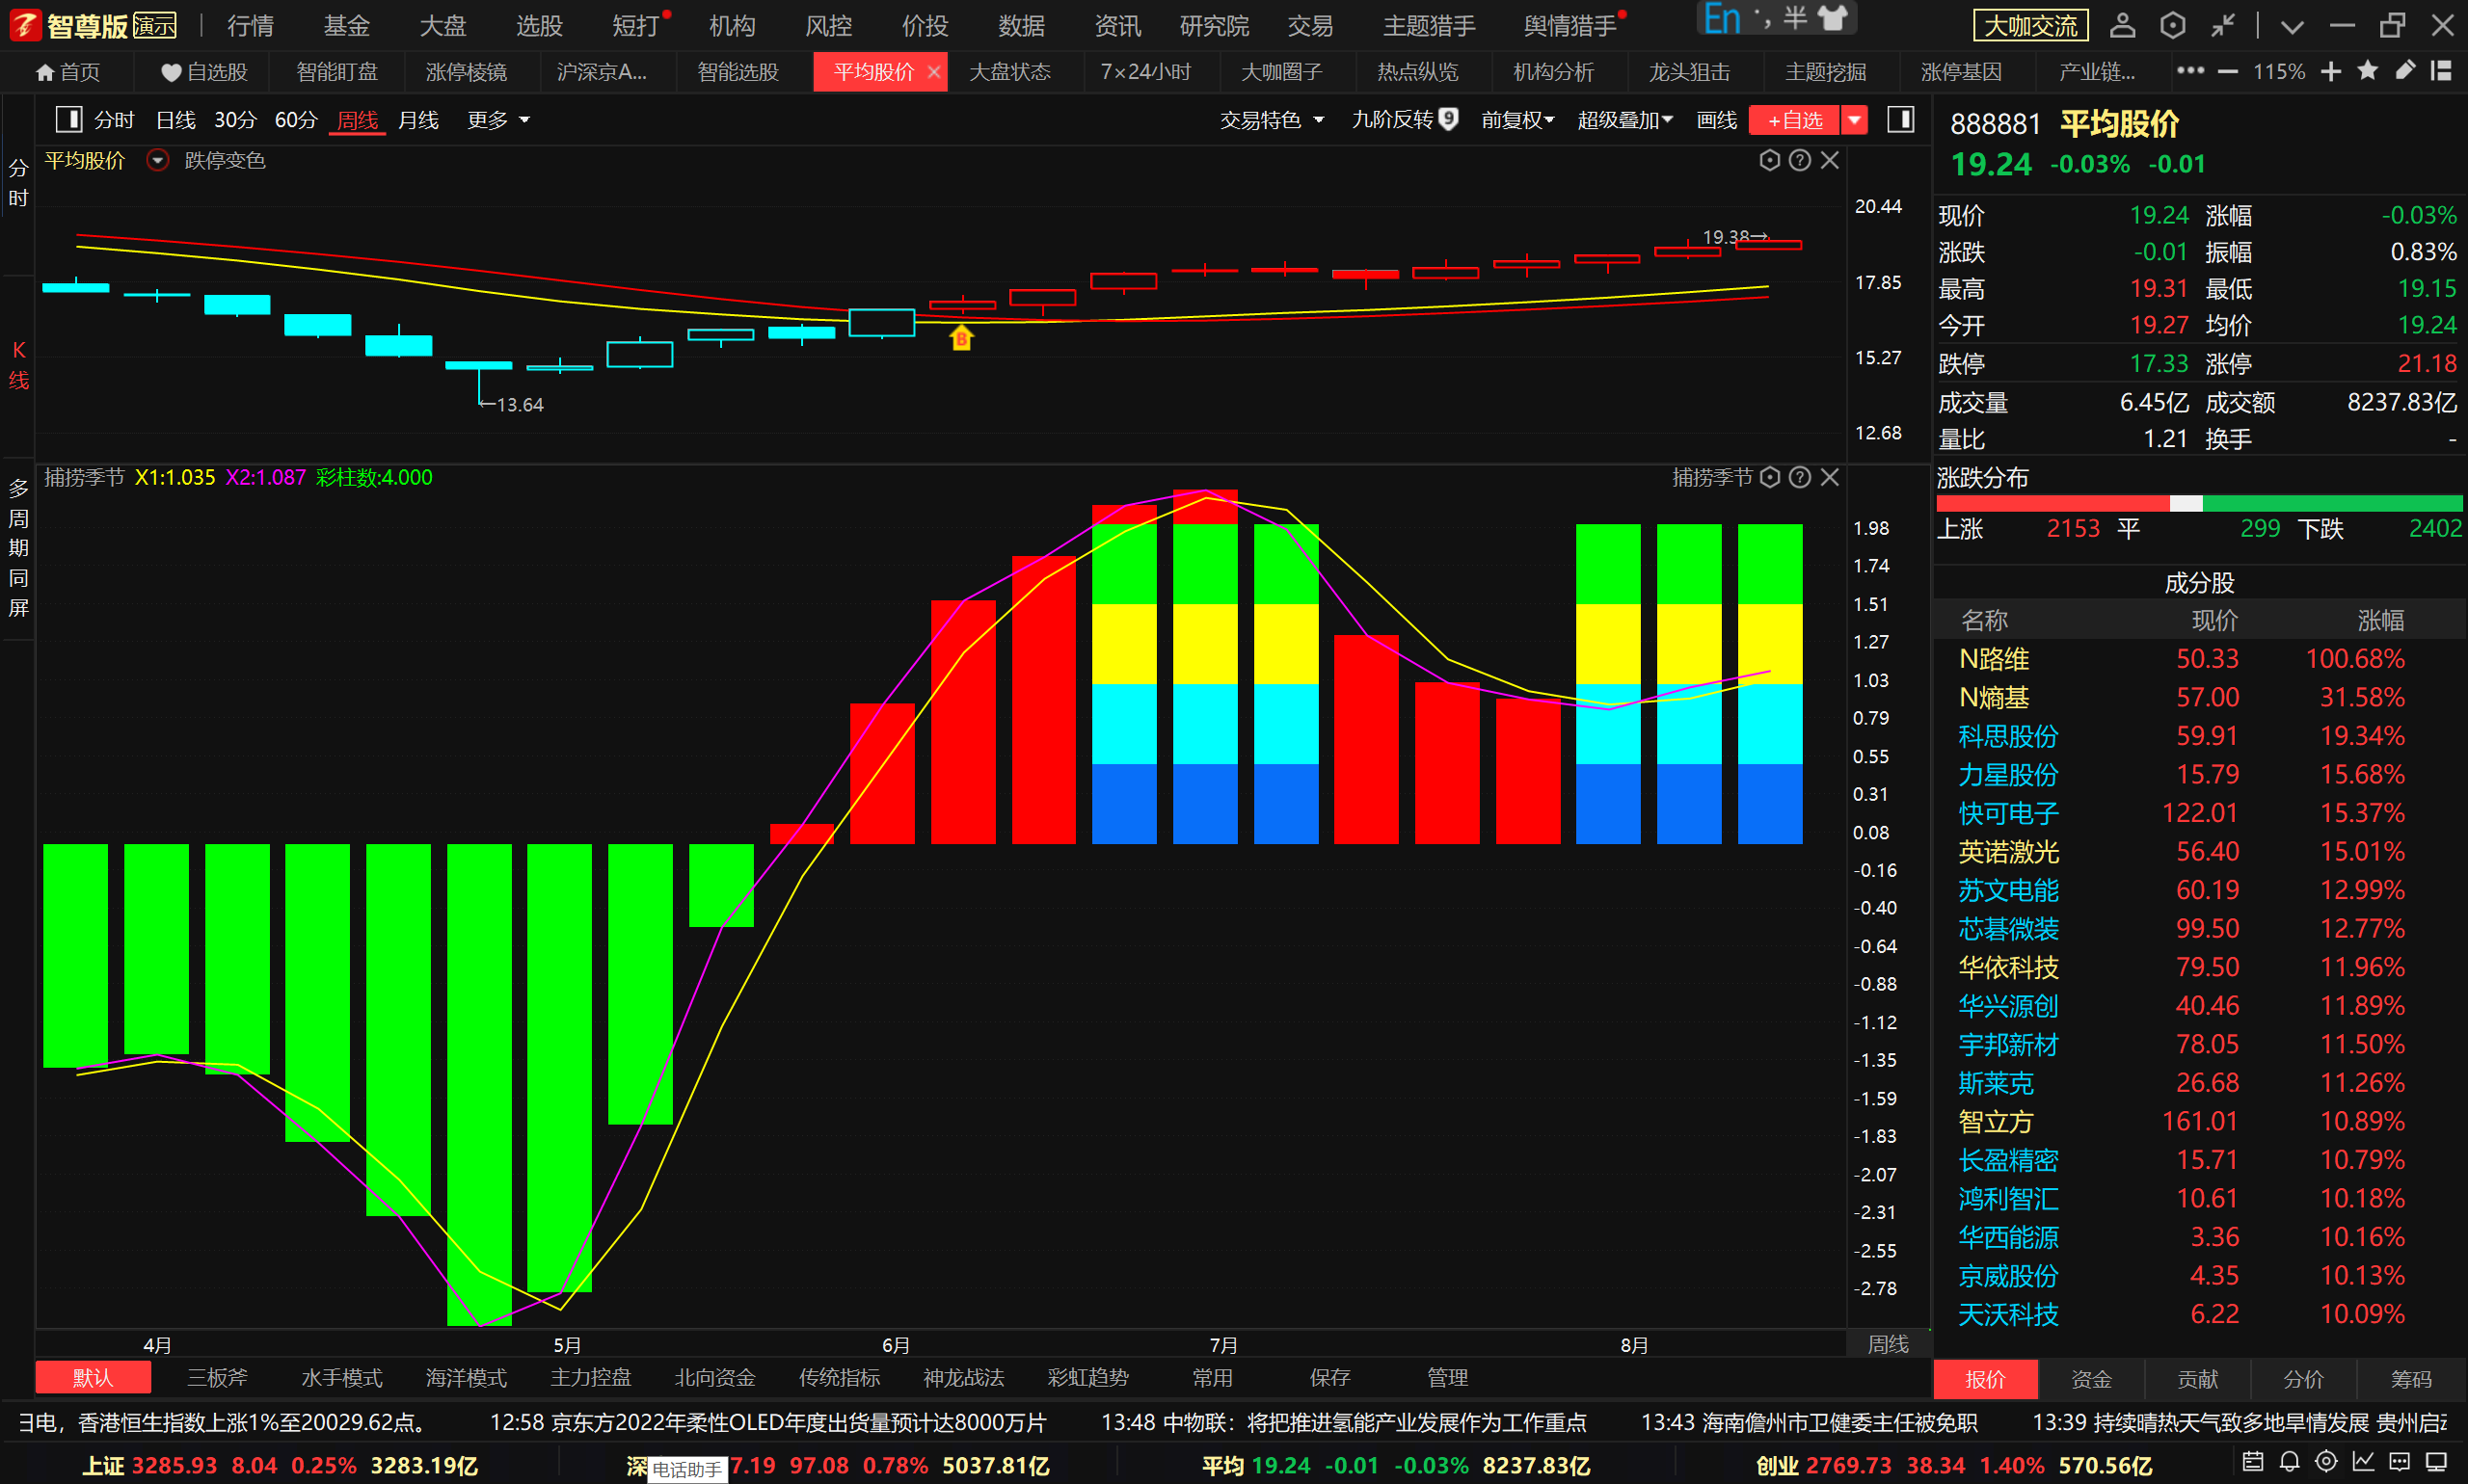Toggle the 跌停变色 circle dropdown button
The height and width of the screenshot is (1484, 2468).
tap(157, 161)
